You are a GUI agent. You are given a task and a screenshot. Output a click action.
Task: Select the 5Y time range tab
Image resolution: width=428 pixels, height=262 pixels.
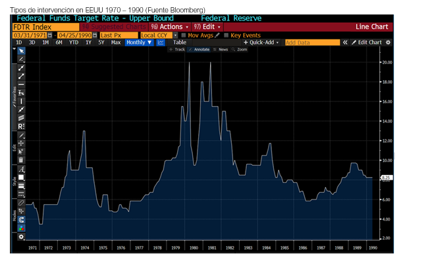101,43
